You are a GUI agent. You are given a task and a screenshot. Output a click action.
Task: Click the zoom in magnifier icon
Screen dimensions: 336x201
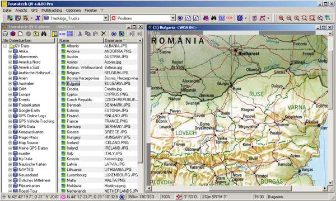click(281, 18)
